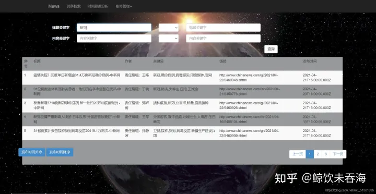
Task: Open chinanews link ending 9460999.shtml
Action: coord(249,133)
